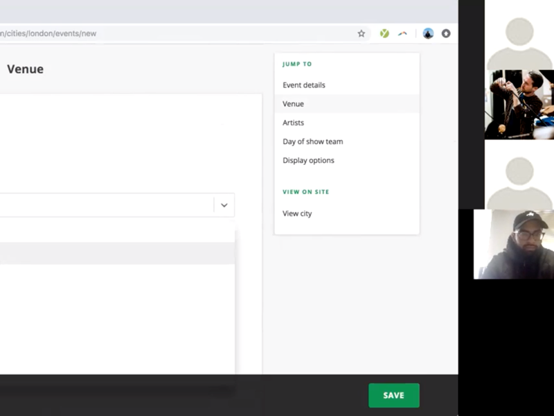The width and height of the screenshot is (554, 416).
Task: Open the browser profile avatar
Action: pos(428,33)
